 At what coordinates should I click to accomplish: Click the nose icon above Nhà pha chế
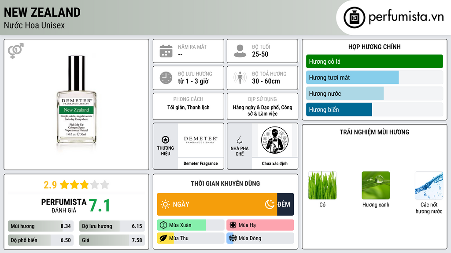pyautogui.click(x=239, y=140)
